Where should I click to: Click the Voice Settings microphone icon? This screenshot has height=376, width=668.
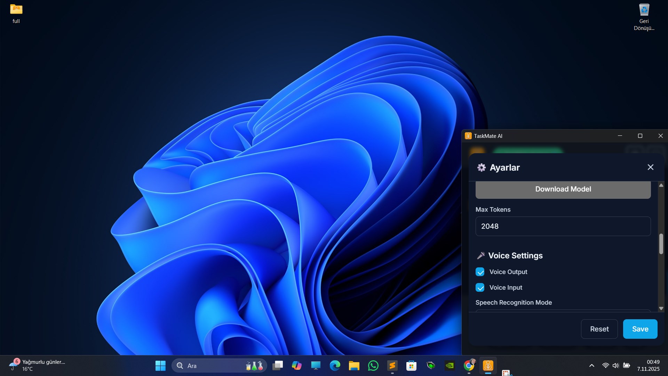click(x=481, y=256)
